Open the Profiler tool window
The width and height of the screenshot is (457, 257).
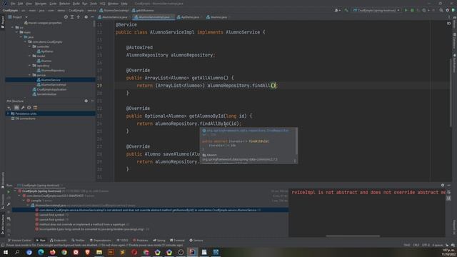[x=78, y=241]
